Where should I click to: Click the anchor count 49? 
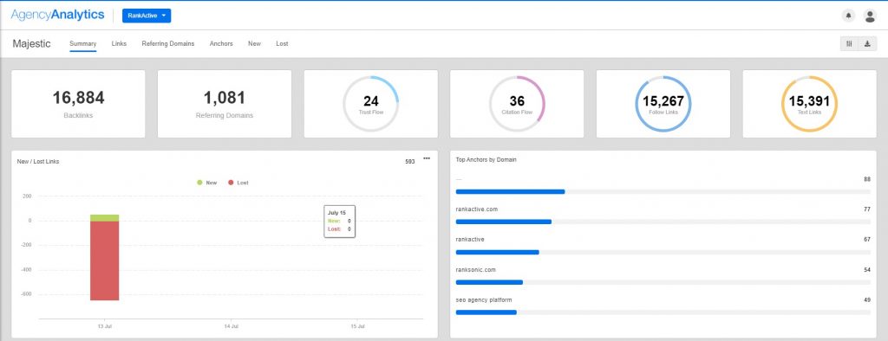click(867, 299)
